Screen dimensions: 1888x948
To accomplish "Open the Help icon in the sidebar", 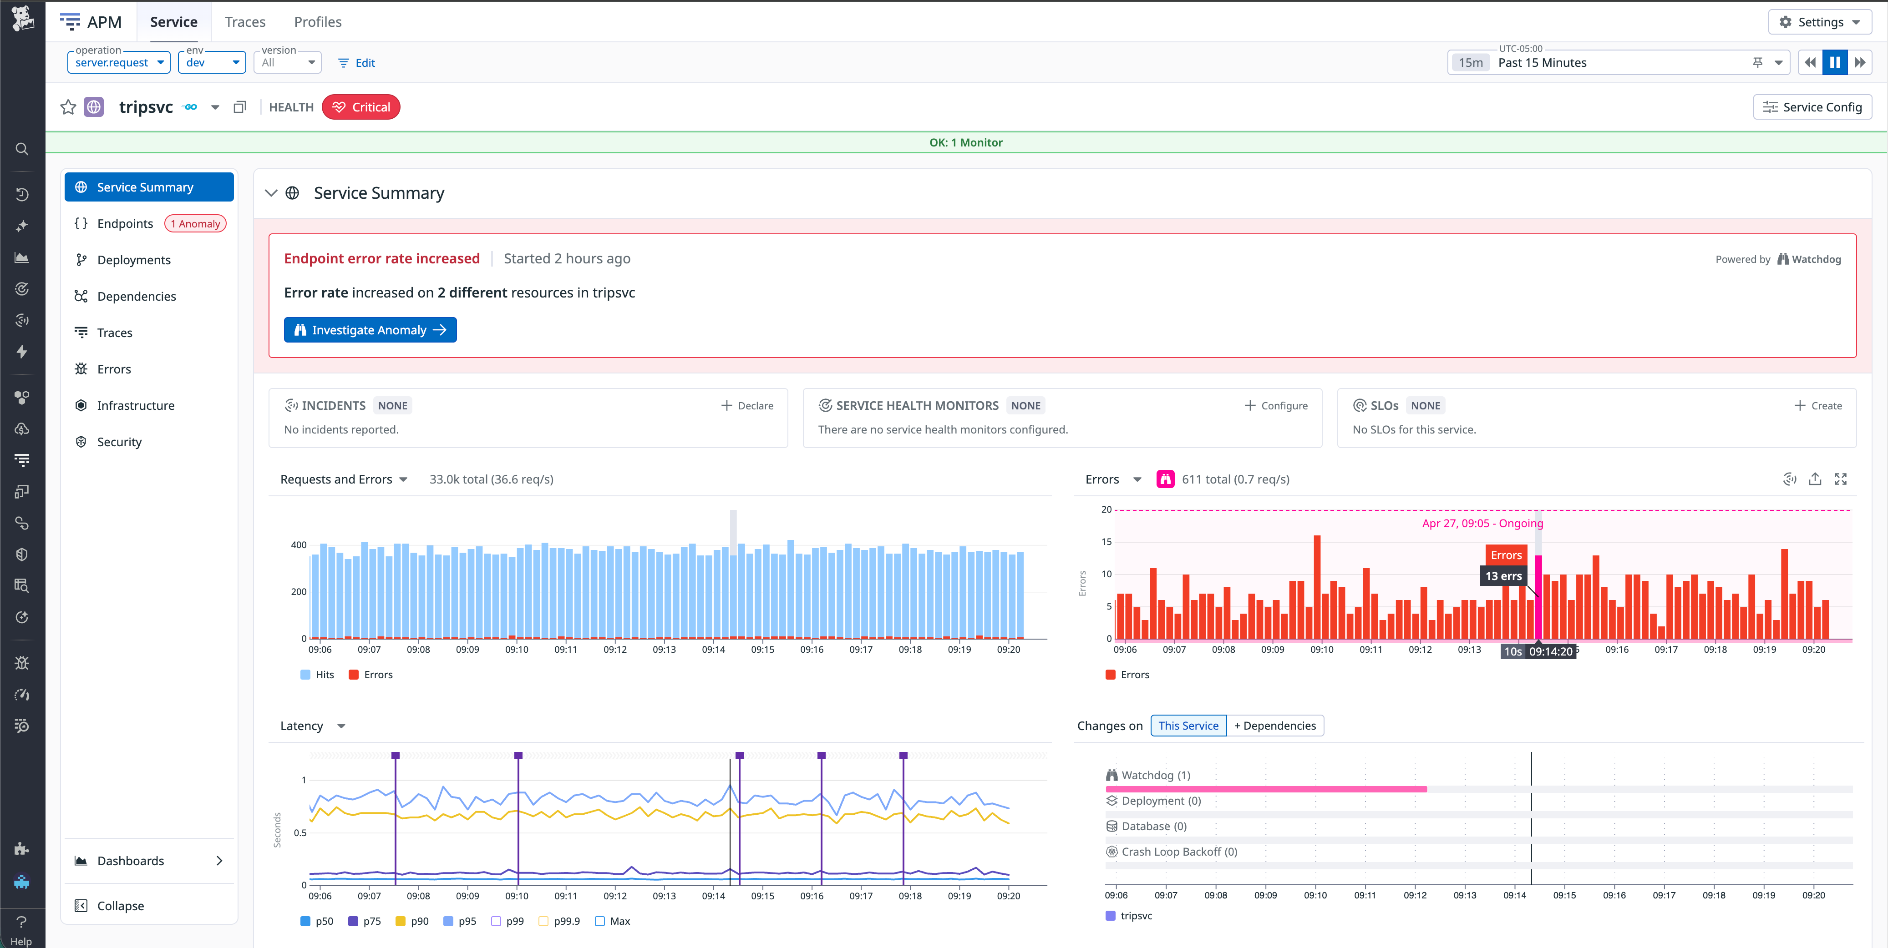I will (21, 930).
